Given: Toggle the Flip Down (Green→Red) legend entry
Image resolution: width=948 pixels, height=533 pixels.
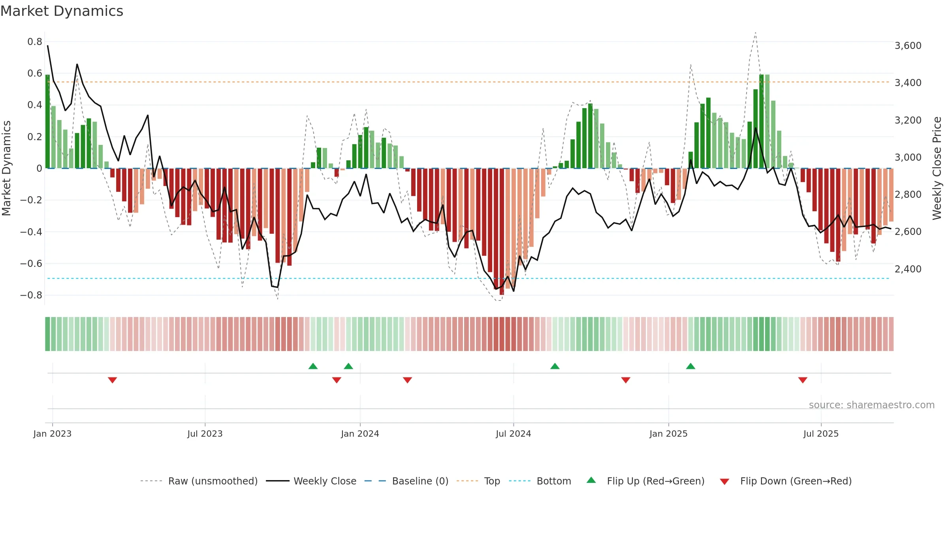Looking at the screenshot, I should pyautogui.click(x=786, y=481).
